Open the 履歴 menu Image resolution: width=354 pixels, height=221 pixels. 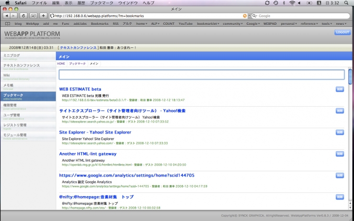pos(81,3)
